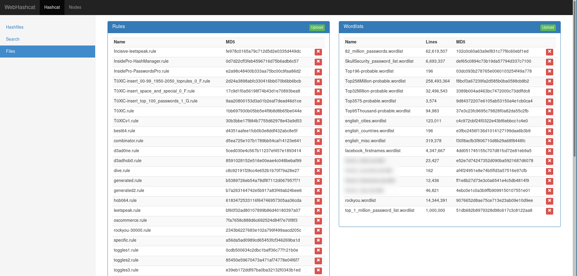Remove the top_1_million_password_list.wordlist
The image size is (577, 276).
[549, 211]
